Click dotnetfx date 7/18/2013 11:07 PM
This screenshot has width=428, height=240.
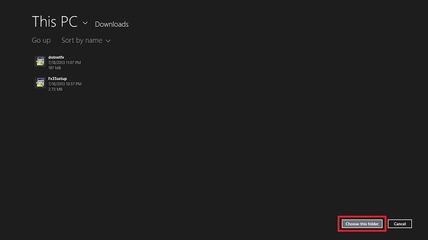[65, 62]
